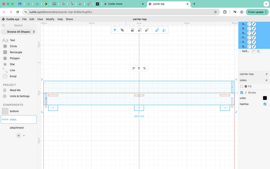
Task: Click the transform icon on first R... layer
Action: point(249,24)
